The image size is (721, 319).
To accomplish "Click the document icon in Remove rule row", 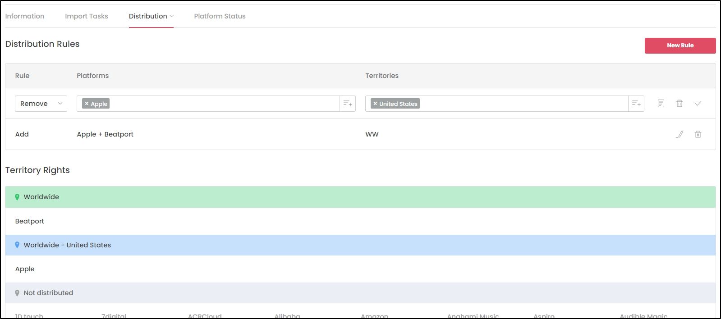I will [x=661, y=104].
